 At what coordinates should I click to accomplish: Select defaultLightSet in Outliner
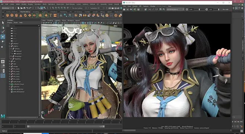coord(19,89)
